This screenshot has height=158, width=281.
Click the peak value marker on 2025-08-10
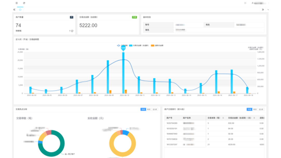tap(123, 48)
